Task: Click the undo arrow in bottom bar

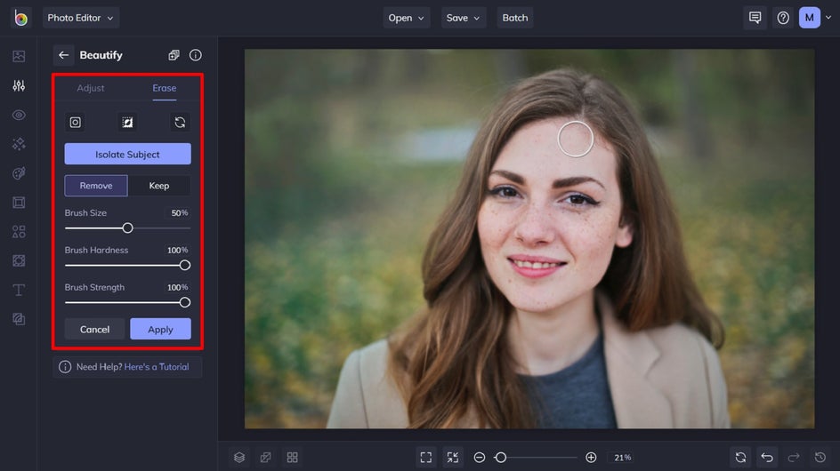Action: (767, 457)
